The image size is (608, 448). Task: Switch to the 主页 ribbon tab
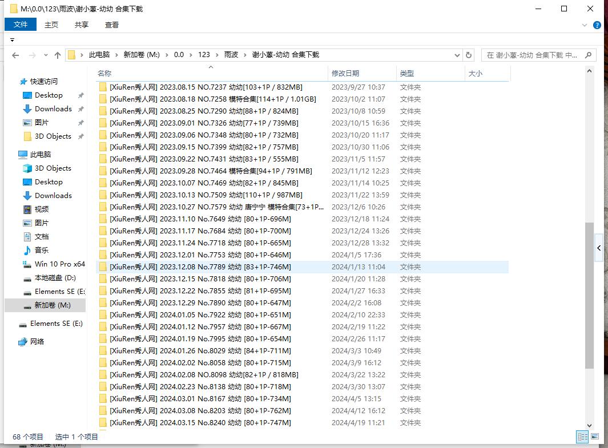click(51, 25)
